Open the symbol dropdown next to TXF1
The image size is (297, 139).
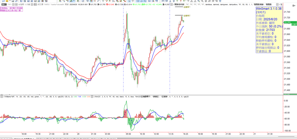(x=13, y=4)
